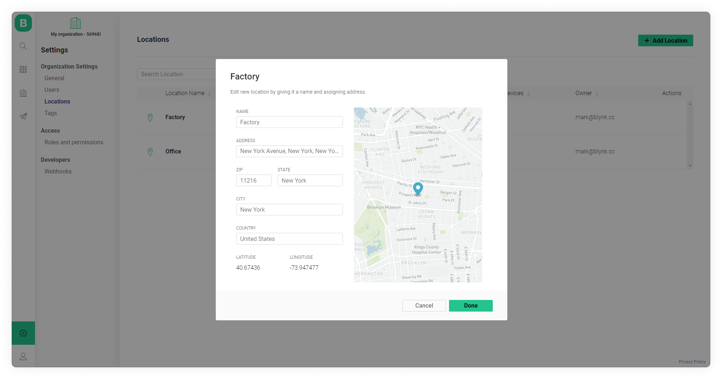722x379 pixels.
Task: Open the user profile icon
Action: coord(23,356)
